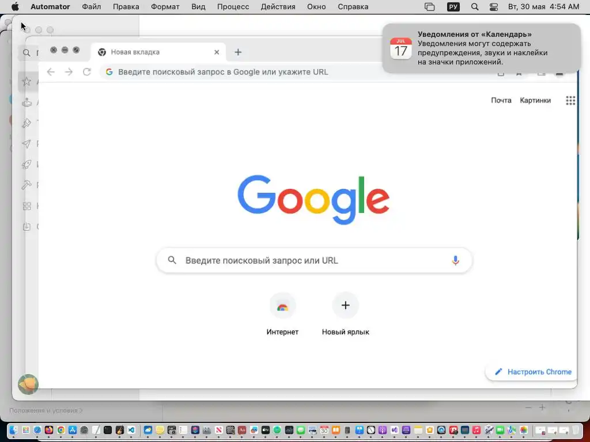This screenshot has width=590, height=442.
Task: Open the Файл menu
Action: [x=92, y=7]
